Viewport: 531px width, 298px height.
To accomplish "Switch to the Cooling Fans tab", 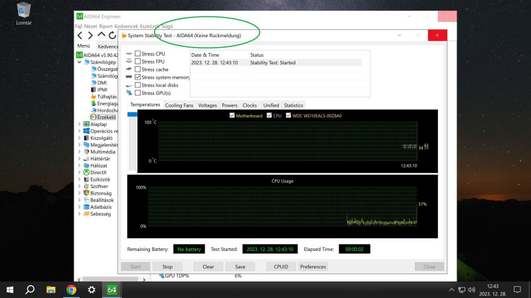I will (x=179, y=105).
